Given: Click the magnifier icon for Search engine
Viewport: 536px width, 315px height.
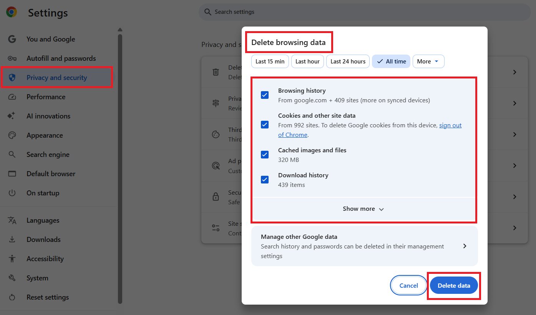Looking at the screenshot, I should tap(12, 155).
